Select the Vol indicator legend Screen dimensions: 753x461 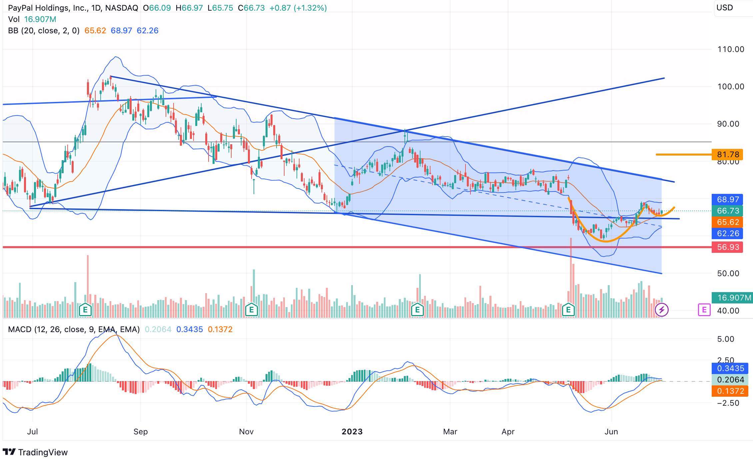[14, 19]
